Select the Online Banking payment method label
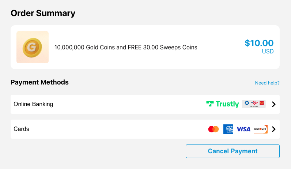Image resolution: width=291 pixels, height=169 pixels. [33, 104]
